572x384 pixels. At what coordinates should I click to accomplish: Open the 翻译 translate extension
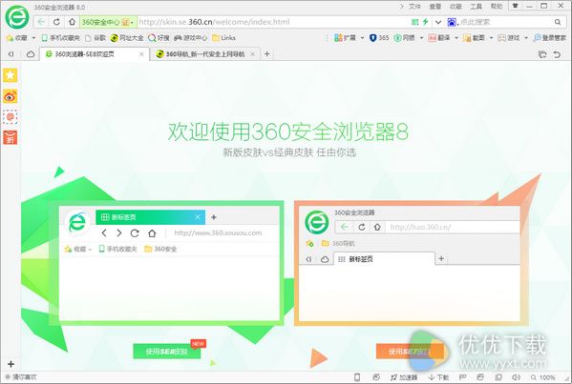439,38
